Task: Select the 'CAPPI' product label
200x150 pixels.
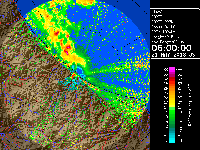Action: (x=157, y=17)
